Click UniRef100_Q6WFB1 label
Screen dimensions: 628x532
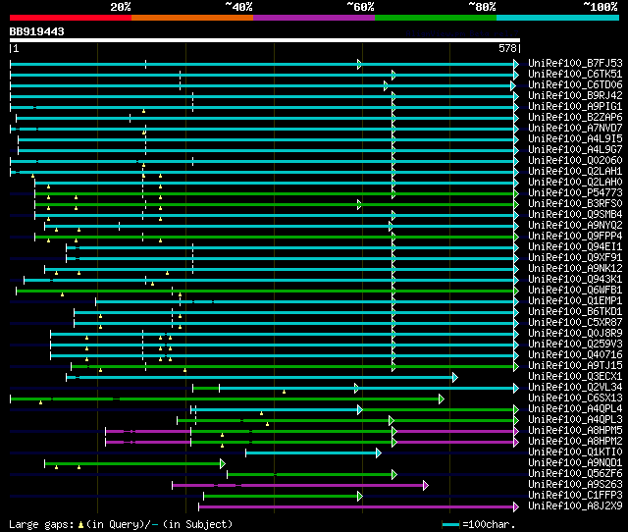(x=575, y=291)
